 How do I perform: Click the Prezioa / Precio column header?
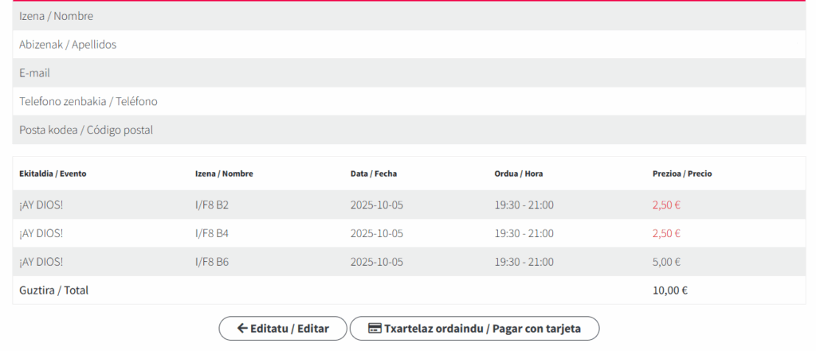pos(682,174)
